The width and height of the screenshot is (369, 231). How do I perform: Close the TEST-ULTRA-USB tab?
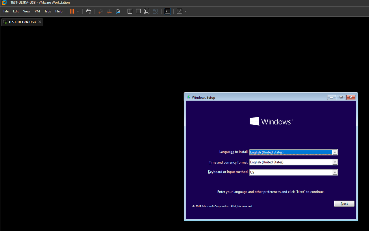click(40, 22)
